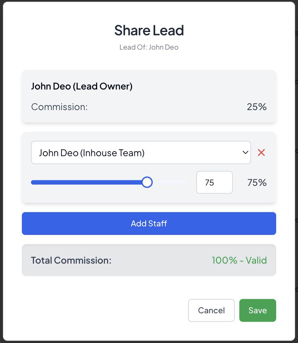Image resolution: width=298 pixels, height=343 pixels.
Task: Cancel the Share Lead dialog
Action: pos(211,310)
